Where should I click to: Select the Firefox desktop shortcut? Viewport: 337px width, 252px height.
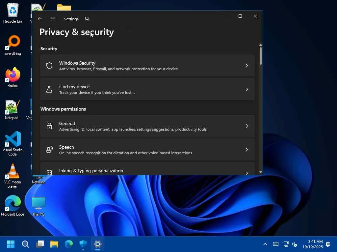[13, 77]
